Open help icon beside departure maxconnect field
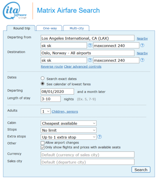Viewport: 160px width, 180px height. (142, 45)
